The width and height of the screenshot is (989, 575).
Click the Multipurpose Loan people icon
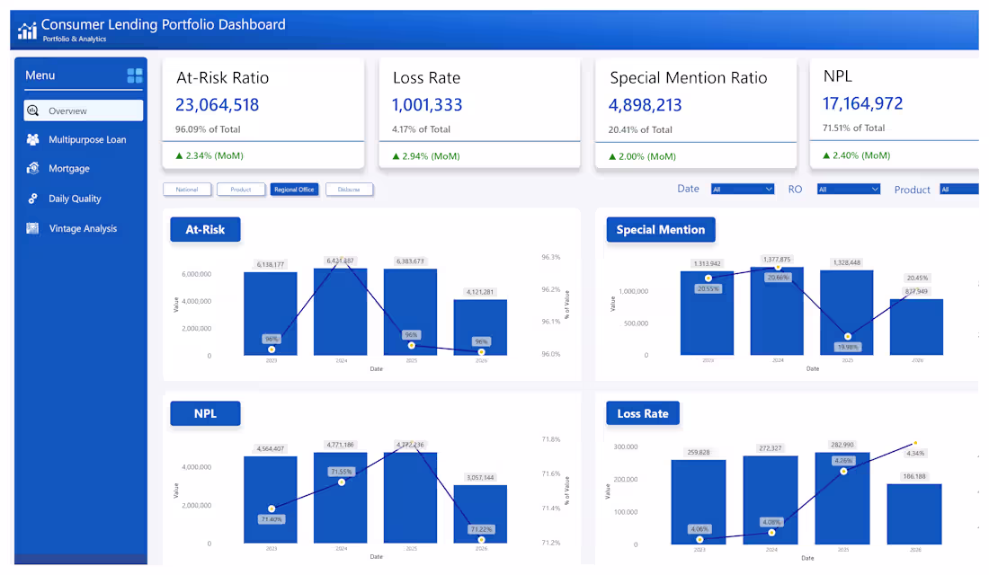pos(32,139)
